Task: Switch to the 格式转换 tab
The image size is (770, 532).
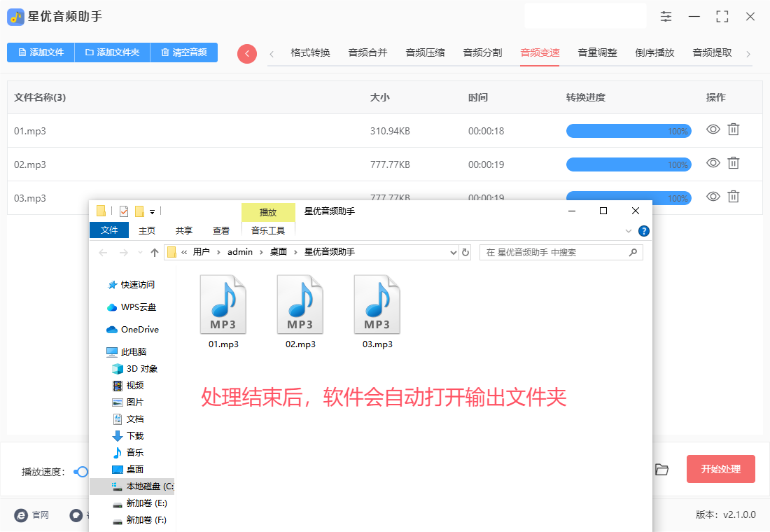Action: [x=310, y=52]
